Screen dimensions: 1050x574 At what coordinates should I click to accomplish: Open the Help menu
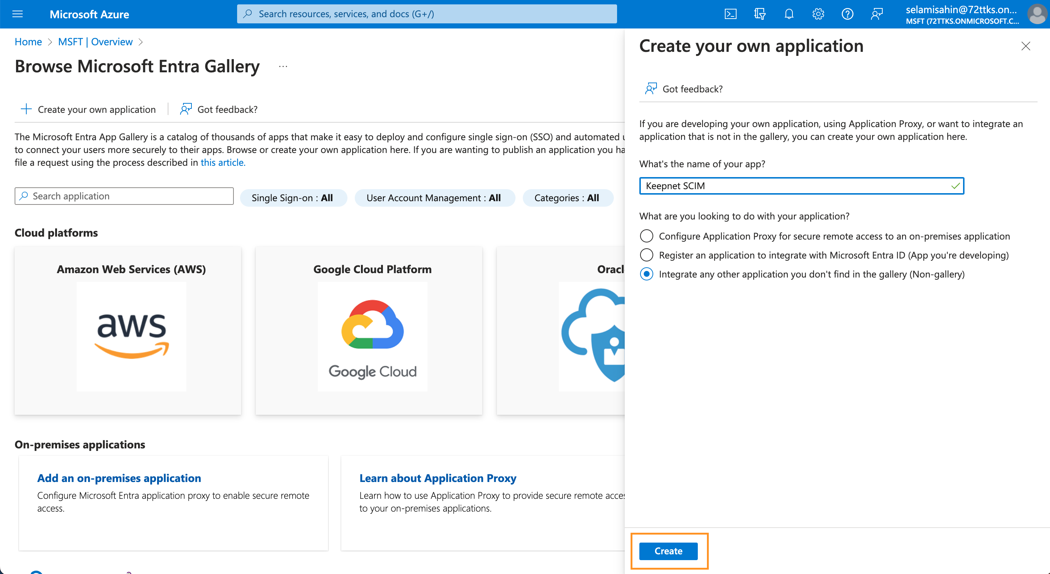(847, 14)
